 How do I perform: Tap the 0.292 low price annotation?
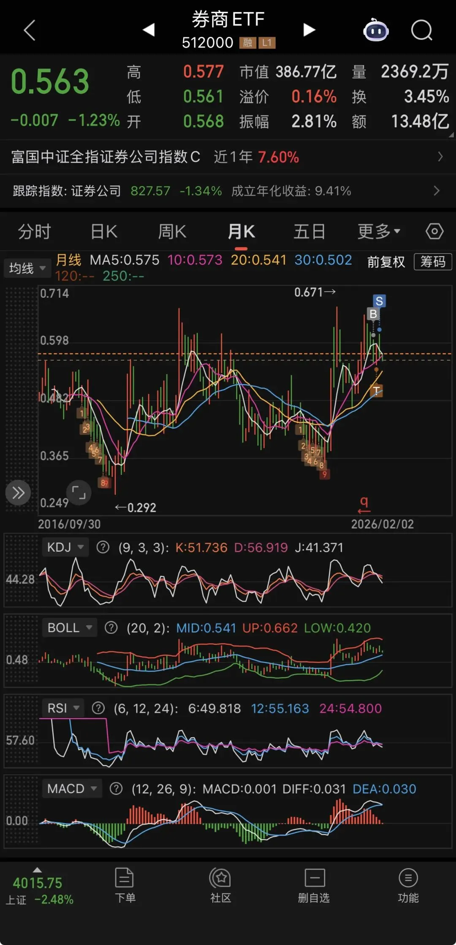coord(136,507)
